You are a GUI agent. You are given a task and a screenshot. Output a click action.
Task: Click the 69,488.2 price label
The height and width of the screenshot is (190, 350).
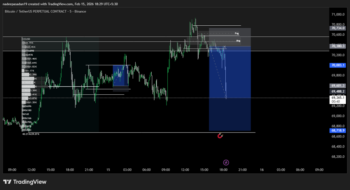click(x=338, y=91)
